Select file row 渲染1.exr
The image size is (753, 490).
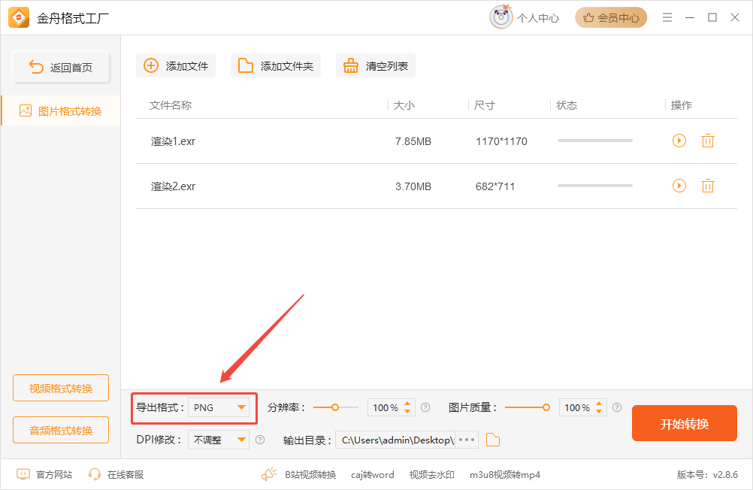click(437, 141)
